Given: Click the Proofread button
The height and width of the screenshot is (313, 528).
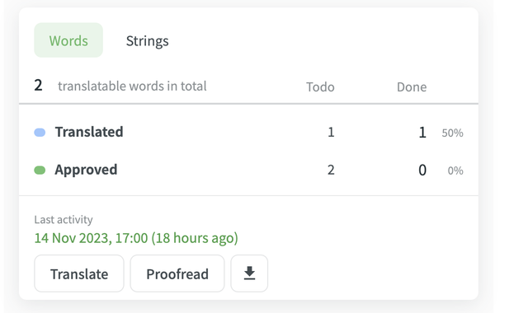Looking at the screenshot, I should point(177,273).
